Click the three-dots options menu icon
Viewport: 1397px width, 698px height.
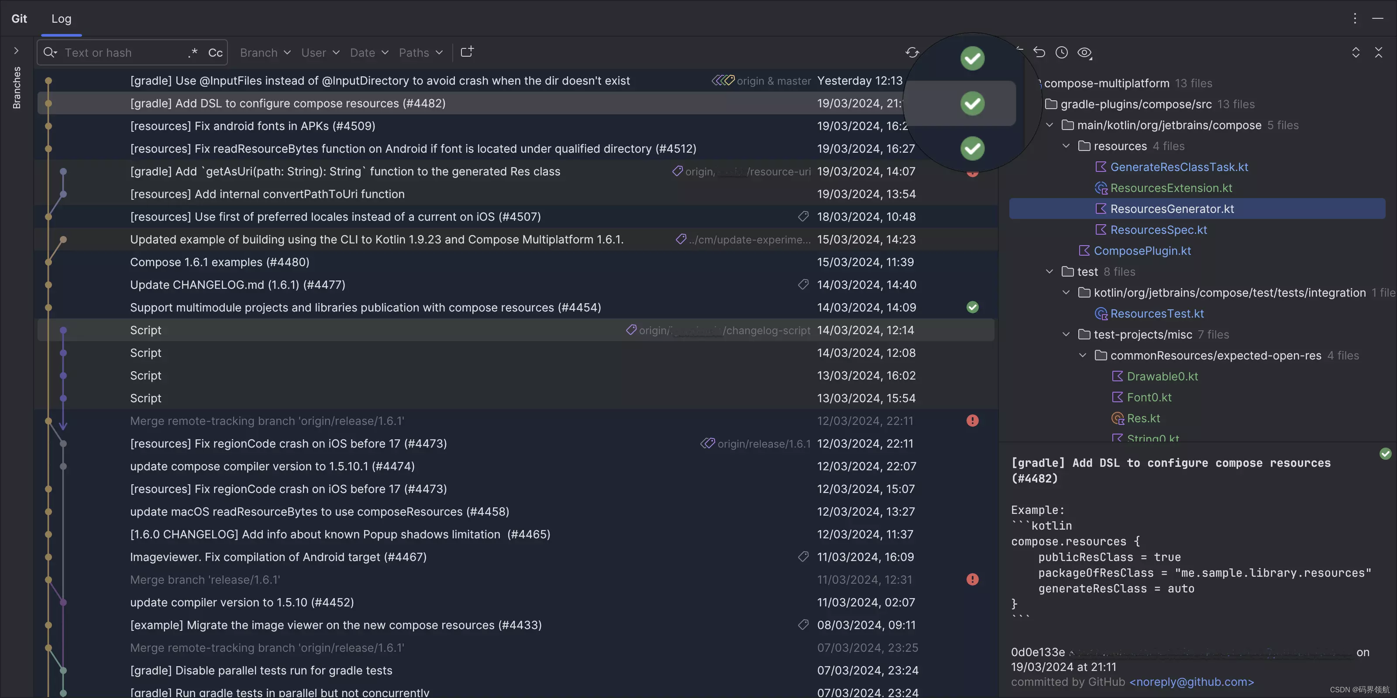tap(1355, 18)
